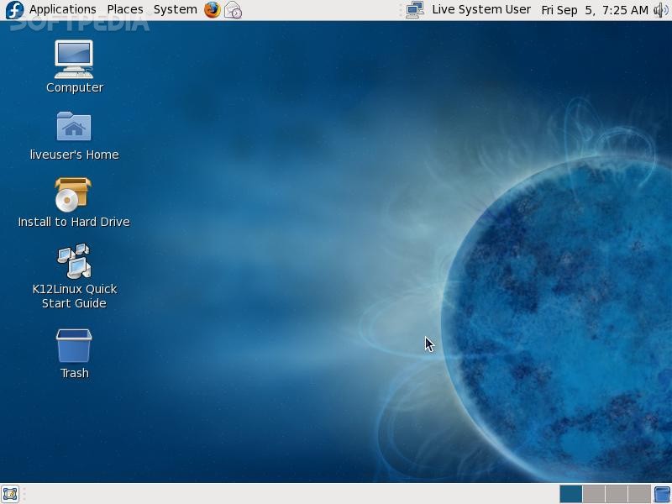Open the Places menu
Viewport: 672px width, 504px height.
[x=125, y=9]
